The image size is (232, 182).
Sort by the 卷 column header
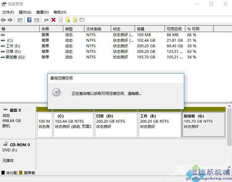[x=20, y=29]
